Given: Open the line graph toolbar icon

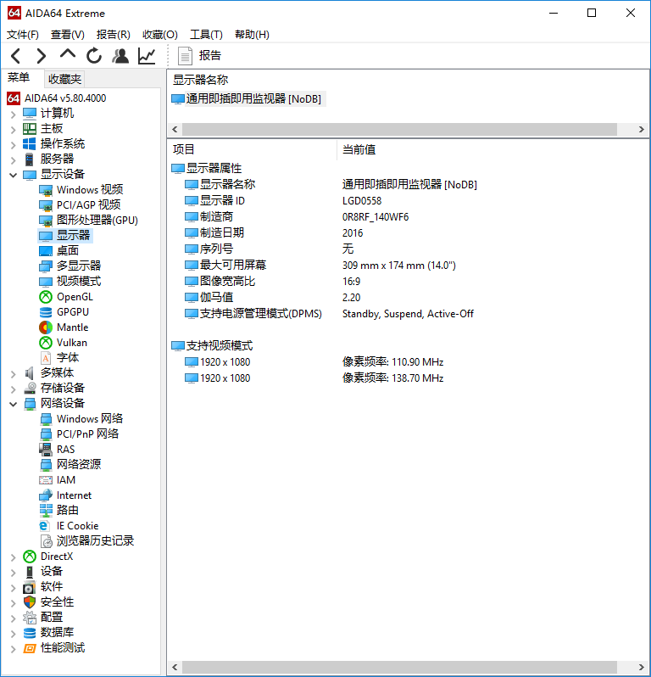Looking at the screenshot, I should (x=147, y=56).
